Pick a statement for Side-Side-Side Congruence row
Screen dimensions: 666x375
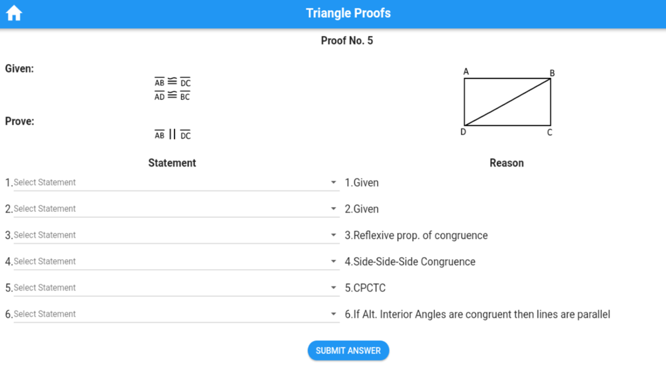[x=176, y=262]
